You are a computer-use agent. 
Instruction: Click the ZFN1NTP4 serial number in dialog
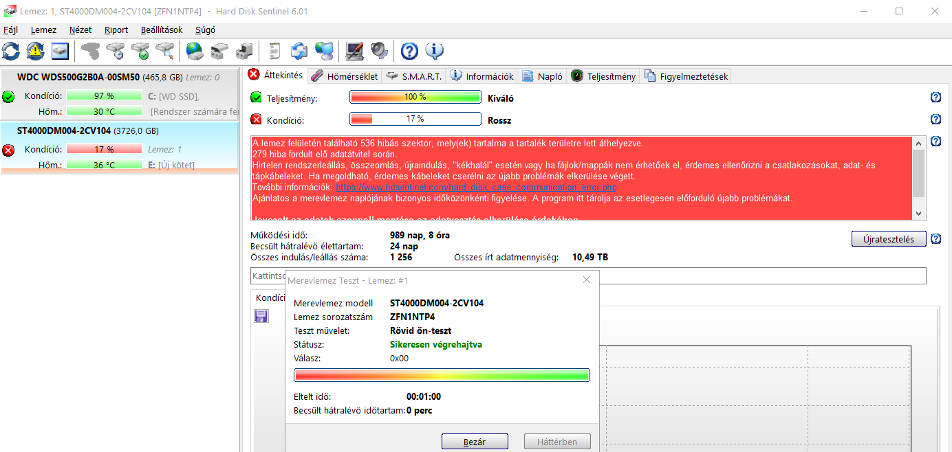[412, 317]
